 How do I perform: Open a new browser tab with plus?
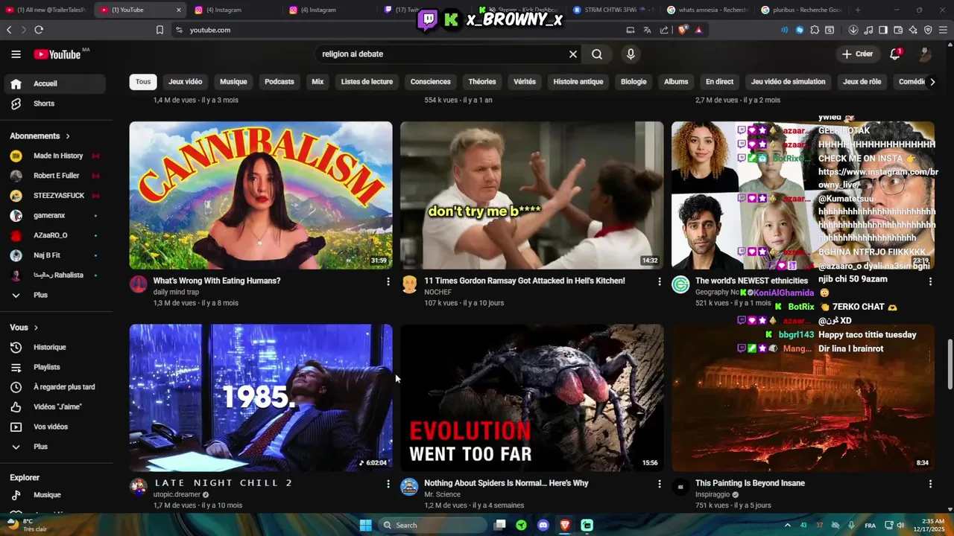858,10
